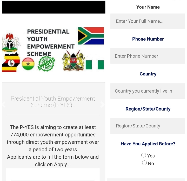Focus the Enter Your Full Name field
The height and width of the screenshot is (181, 187).
pyautogui.click(x=148, y=21)
